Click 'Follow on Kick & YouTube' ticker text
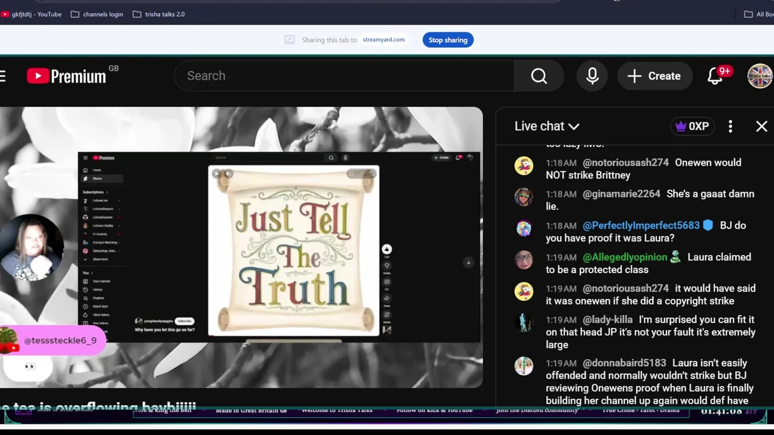 (x=434, y=410)
